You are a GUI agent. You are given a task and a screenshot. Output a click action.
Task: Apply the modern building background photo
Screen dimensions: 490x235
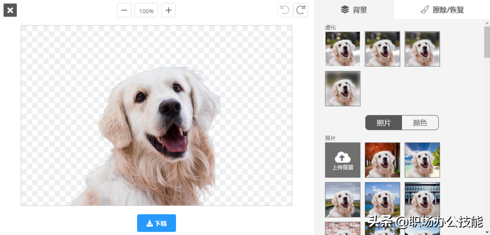point(422,200)
